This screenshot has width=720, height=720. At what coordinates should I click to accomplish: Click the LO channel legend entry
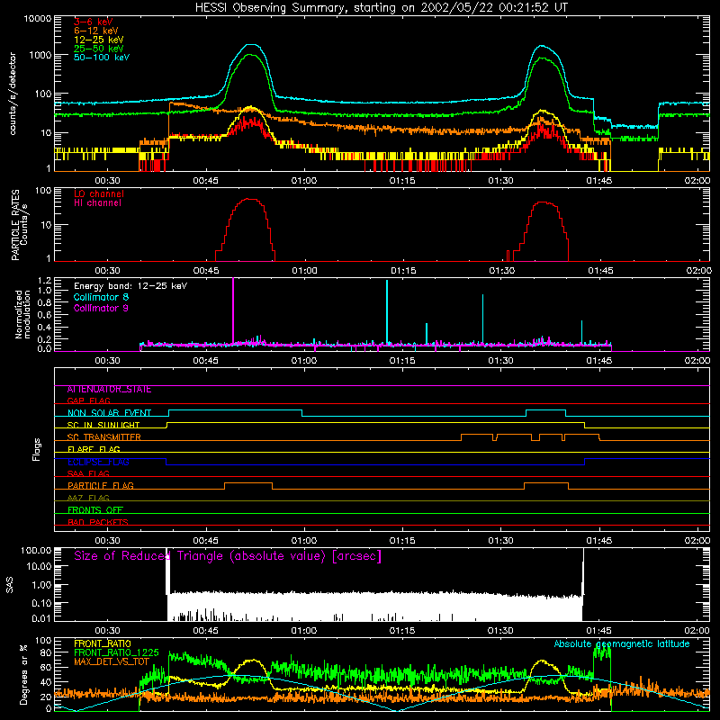point(99,193)
